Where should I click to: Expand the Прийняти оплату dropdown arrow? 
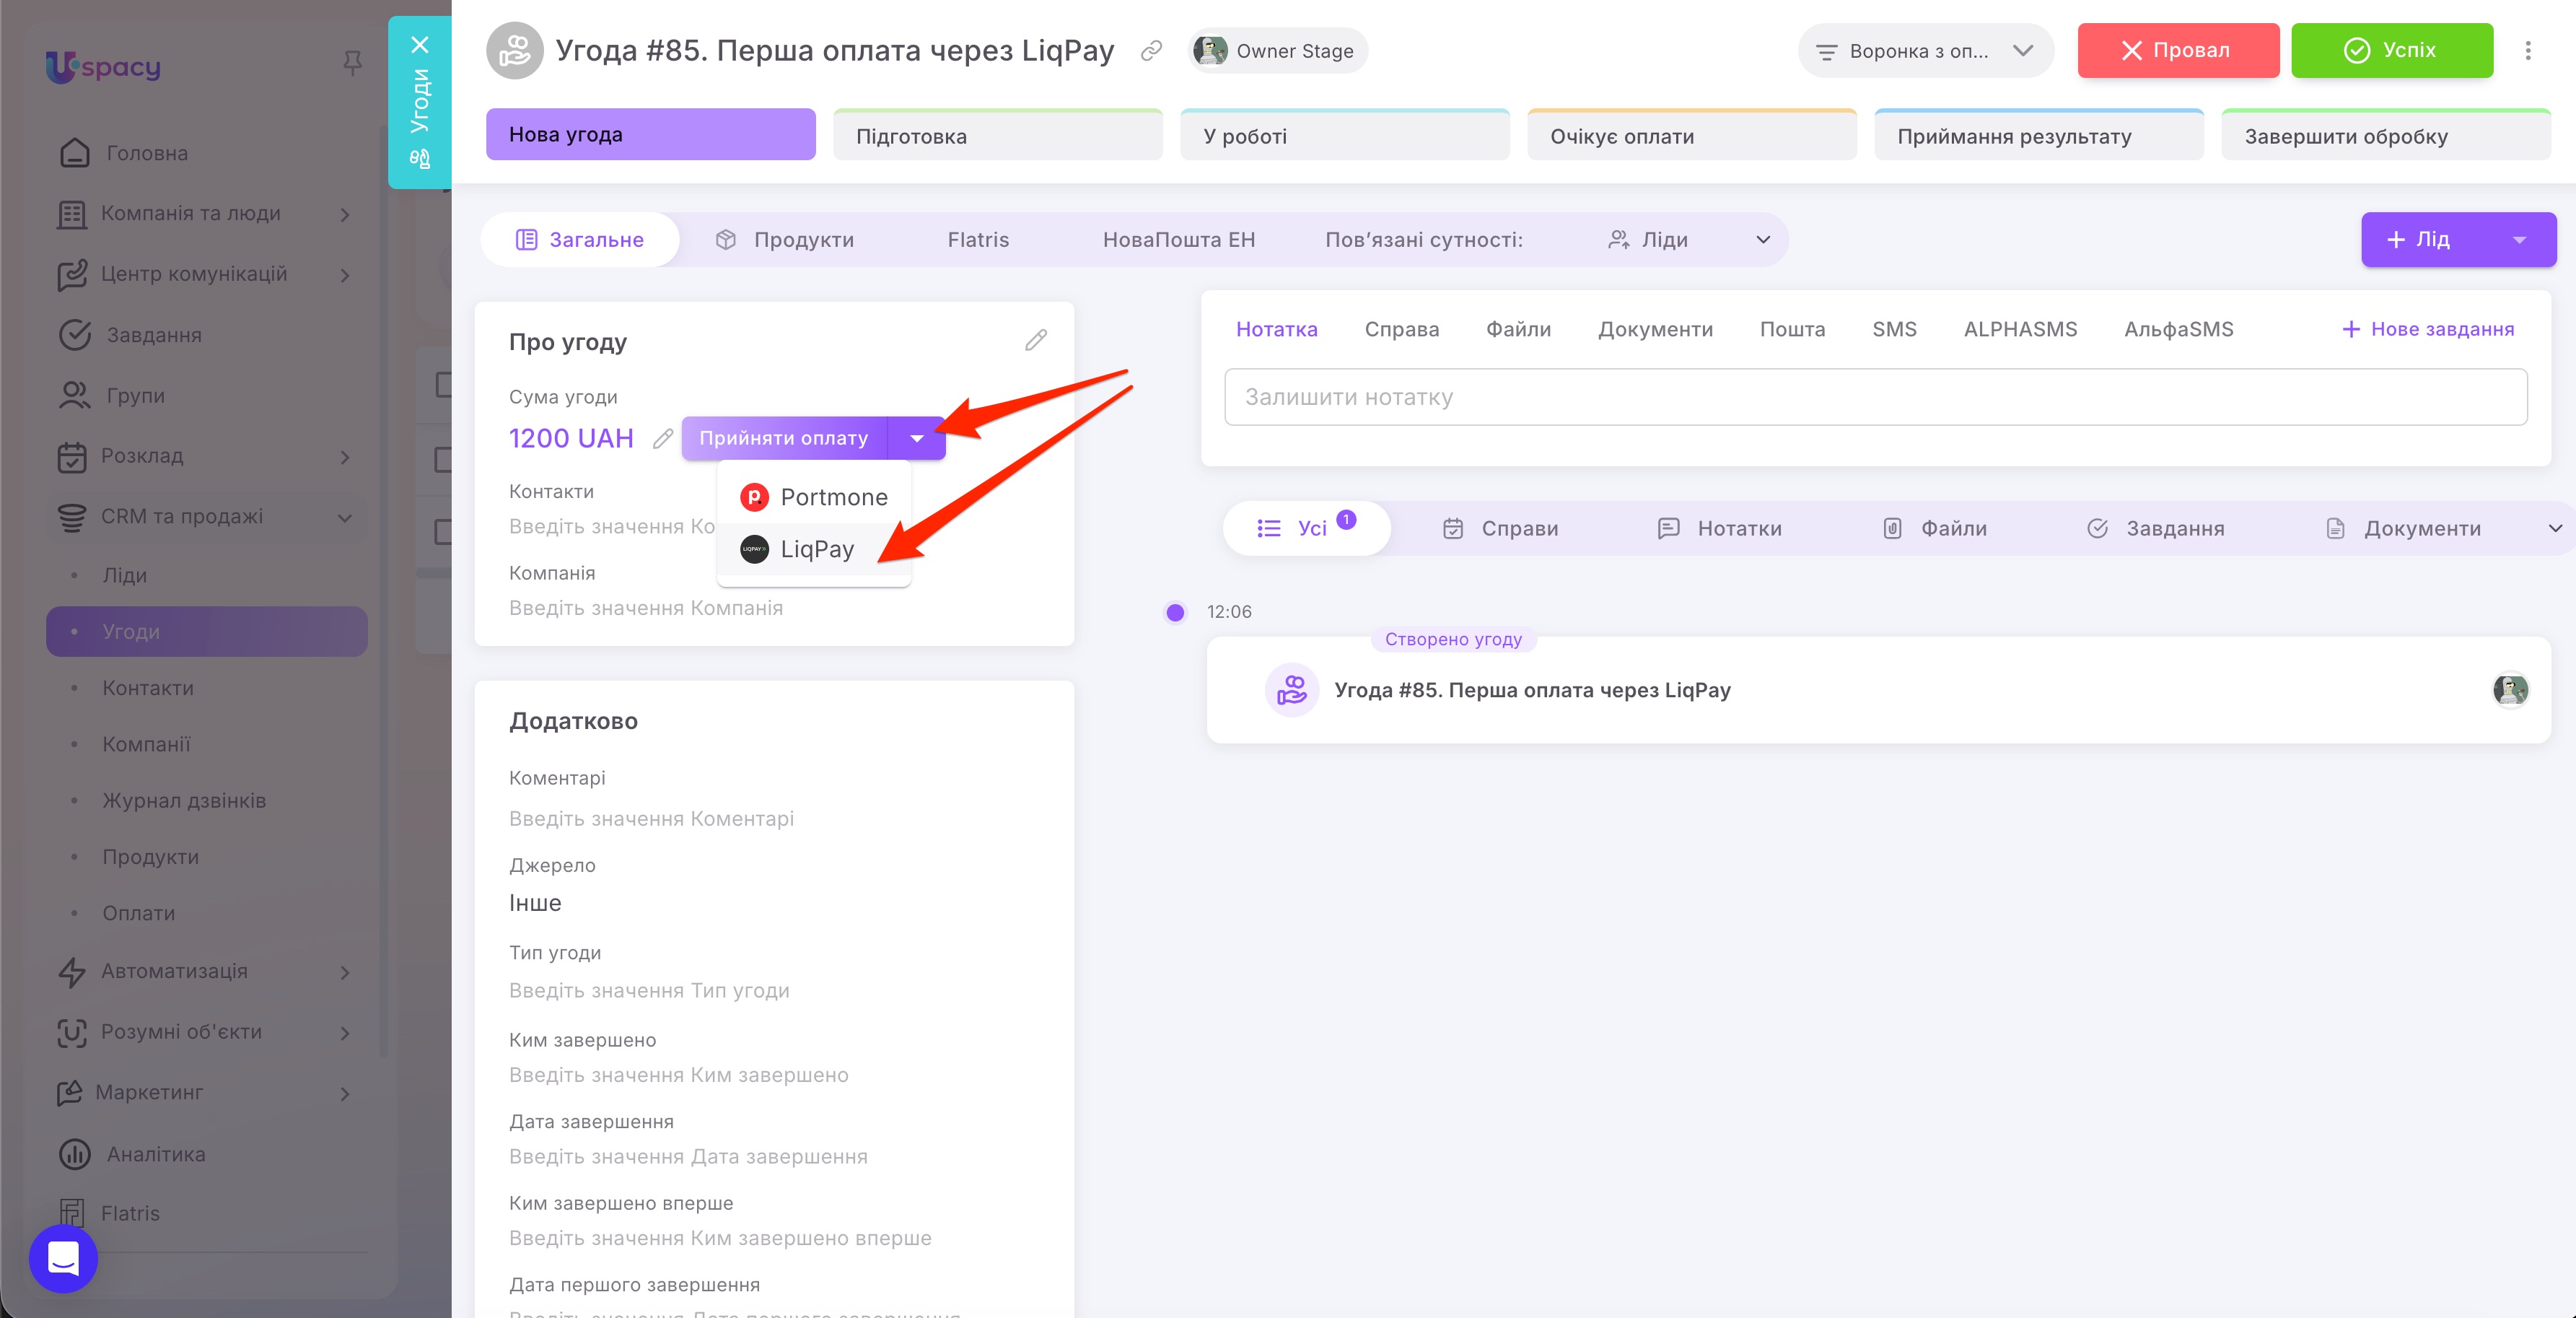917,438
